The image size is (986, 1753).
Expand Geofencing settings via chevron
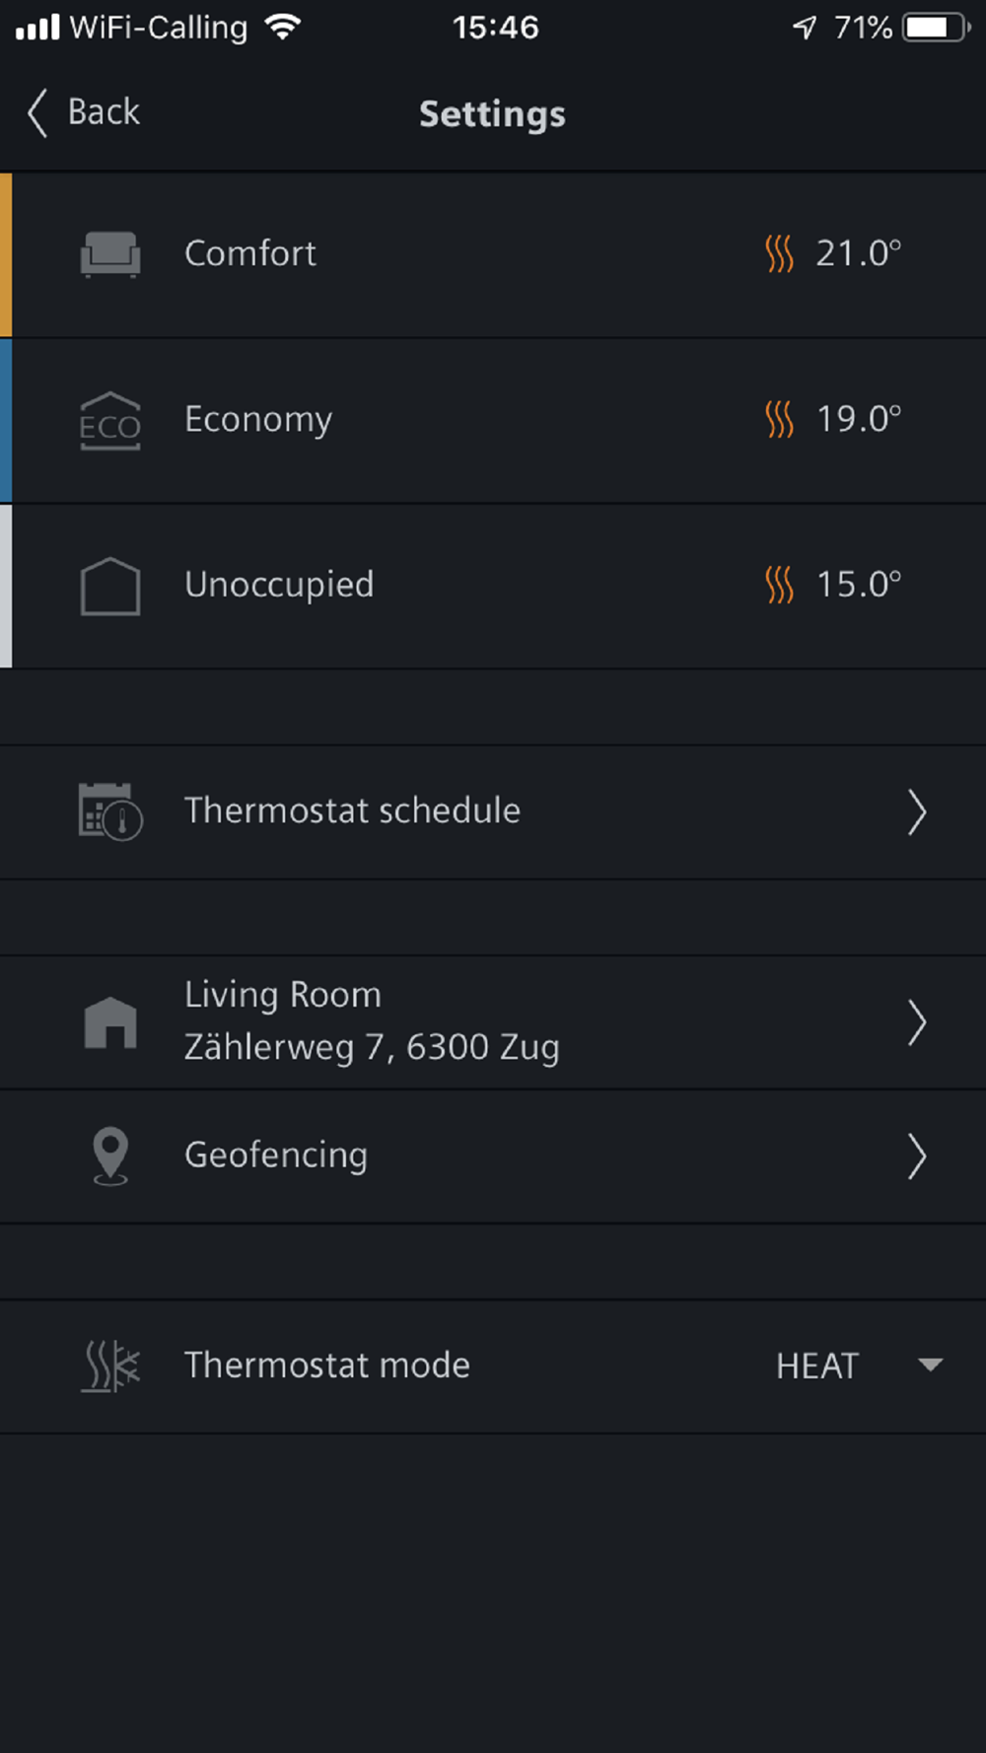(917, 1157)
